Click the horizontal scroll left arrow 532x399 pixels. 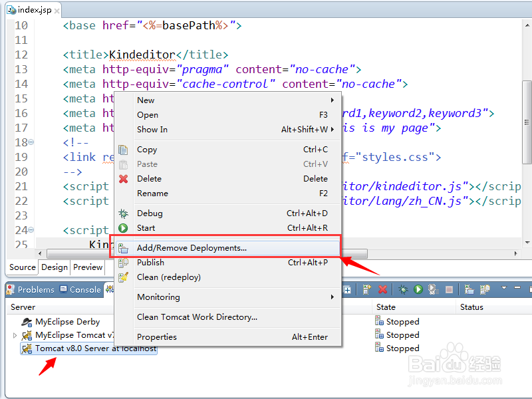(x=40, y=253)
